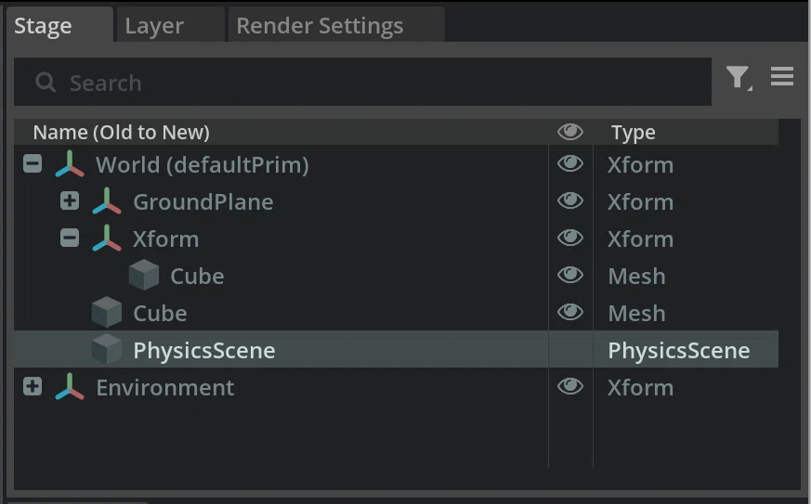The image size is (811, 504).
Task: Click the Type column header
Action: point(633,133)
